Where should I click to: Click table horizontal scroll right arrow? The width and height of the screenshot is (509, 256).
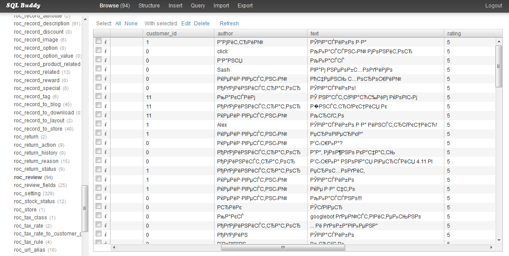(491, 247)
